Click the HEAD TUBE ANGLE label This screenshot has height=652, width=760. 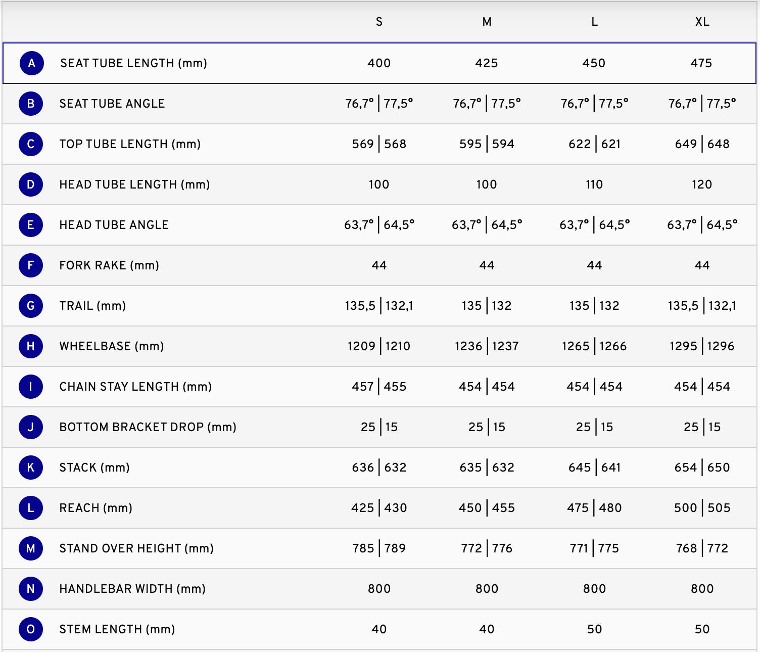click(114, 225)
